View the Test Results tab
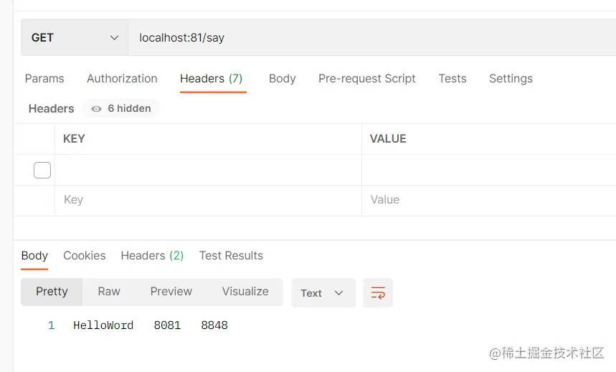 (x=231, y=256)
